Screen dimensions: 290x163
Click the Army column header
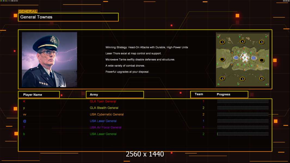[115, 95]
